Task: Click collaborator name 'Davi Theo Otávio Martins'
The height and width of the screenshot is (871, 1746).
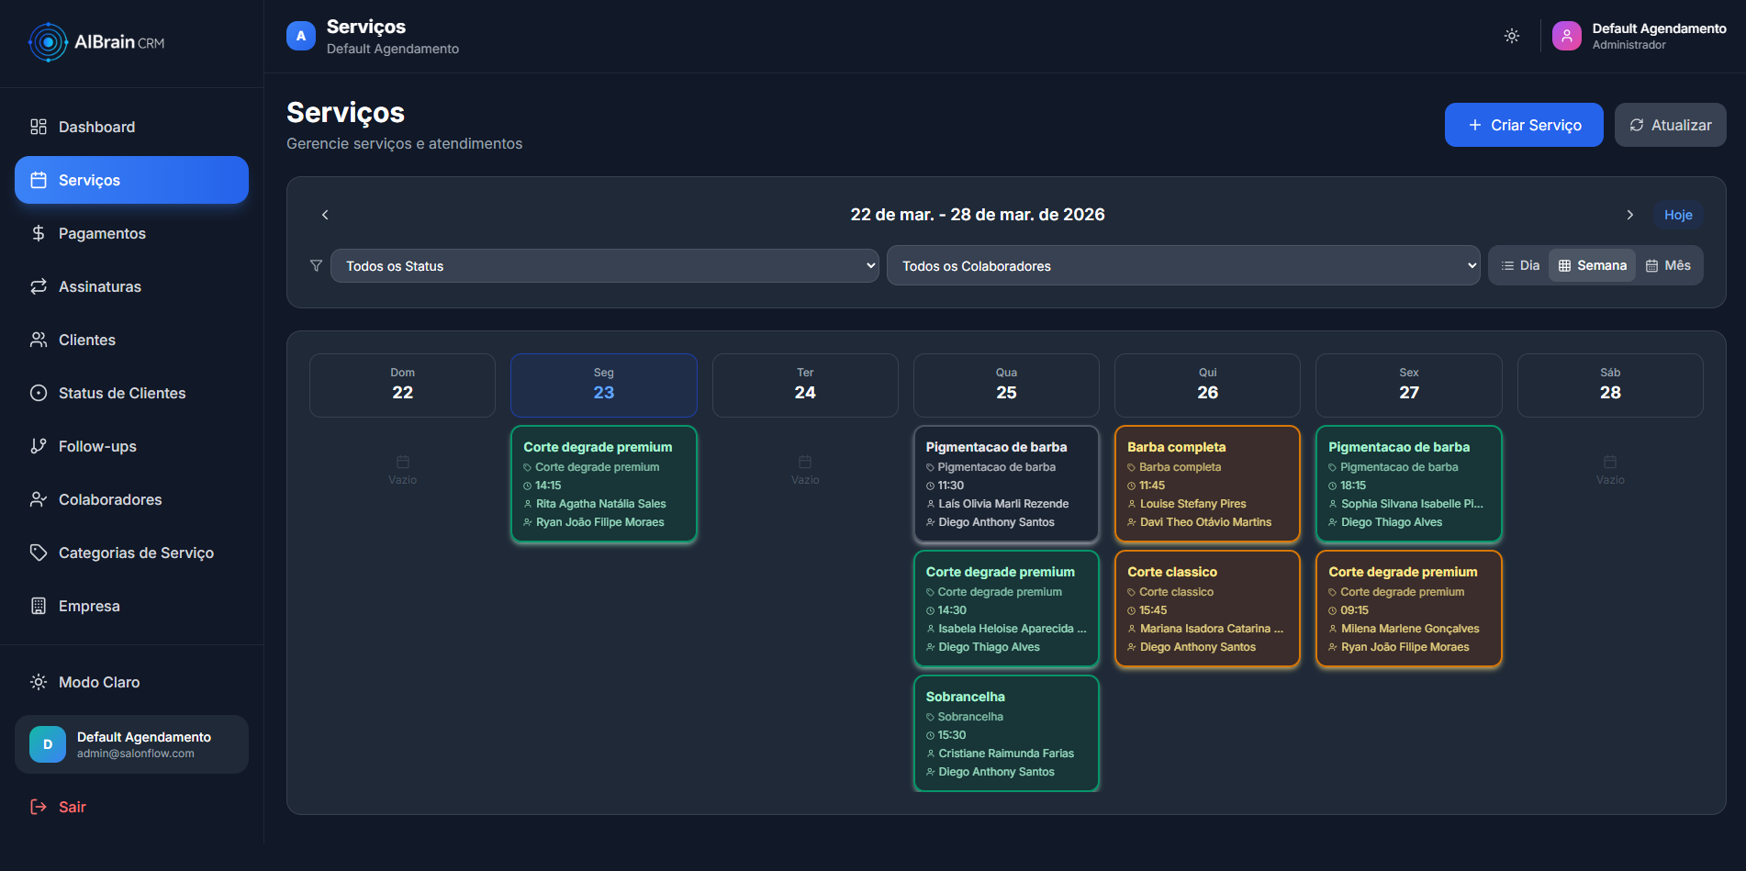Action: point(1206,522)
